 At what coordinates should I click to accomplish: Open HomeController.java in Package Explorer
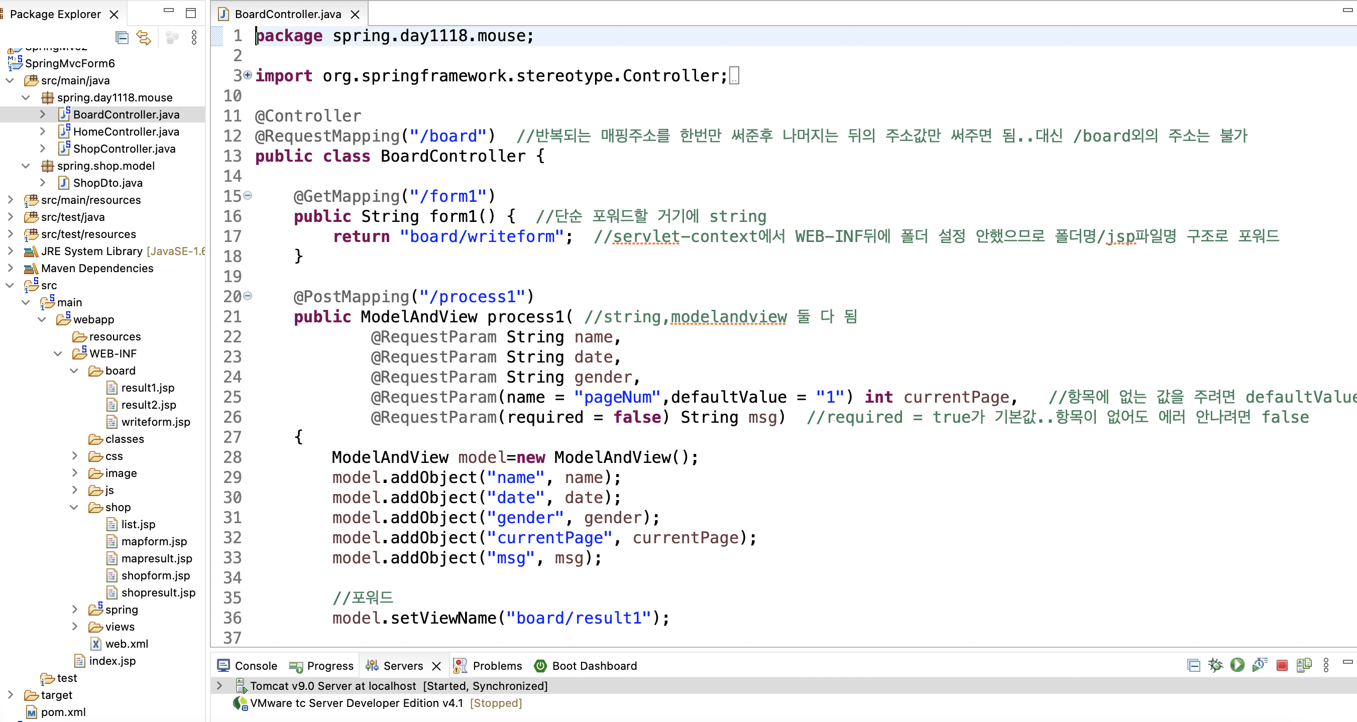(126, 132)
